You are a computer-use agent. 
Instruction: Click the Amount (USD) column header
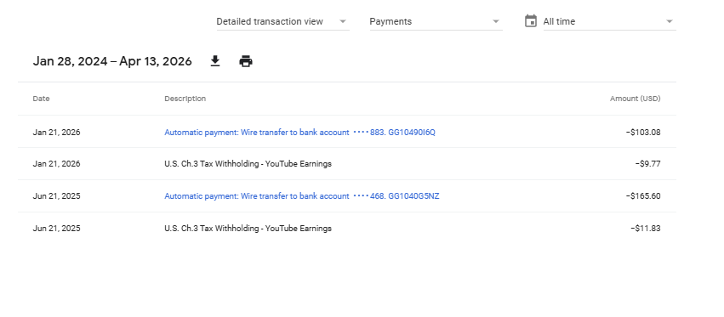click(x=635, y=99)
